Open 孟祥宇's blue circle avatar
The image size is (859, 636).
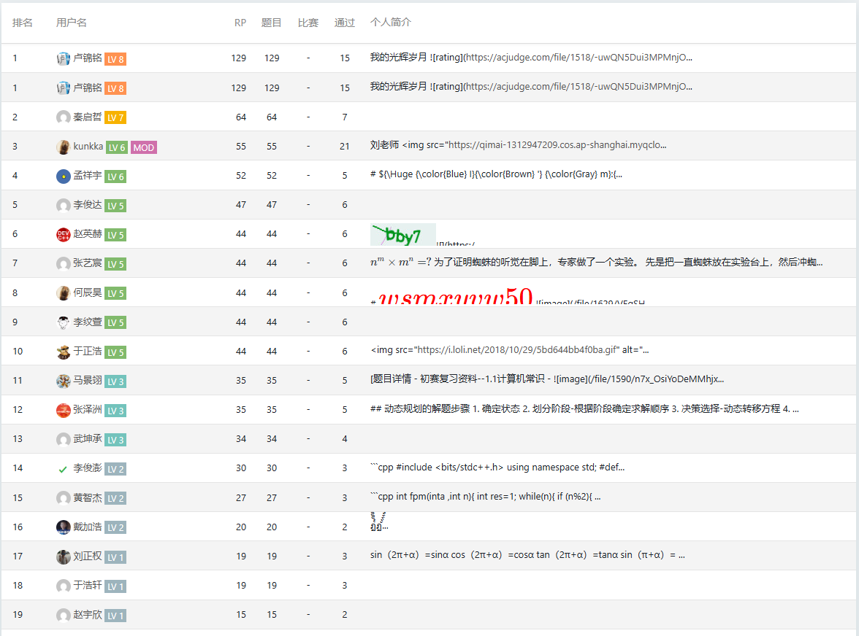[x=64, y=176]
